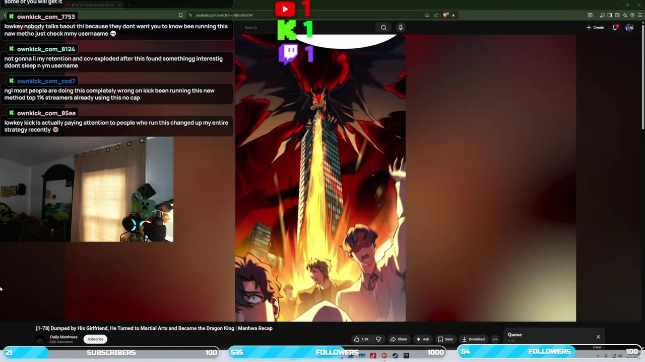Click the YouTube search magnifier button

coord(383,28)
